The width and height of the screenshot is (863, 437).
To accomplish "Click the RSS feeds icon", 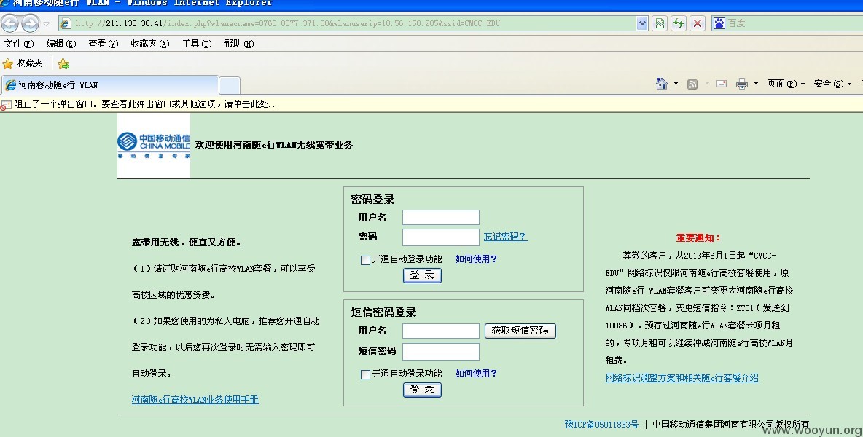I will 692,84.
